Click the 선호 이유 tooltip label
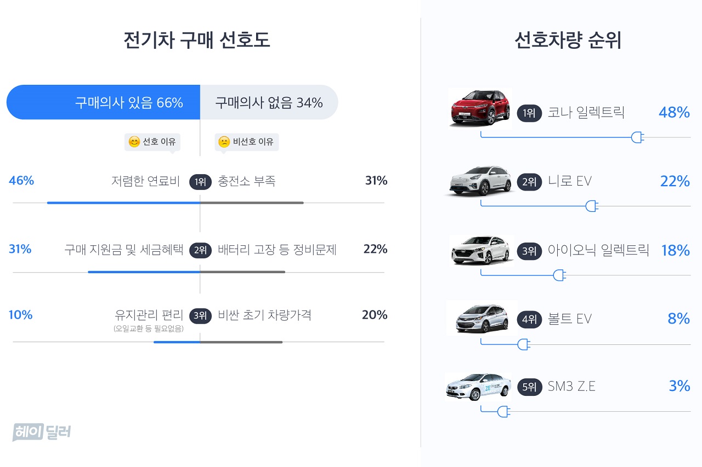This screenshot has height=467, width=702. 152,142
